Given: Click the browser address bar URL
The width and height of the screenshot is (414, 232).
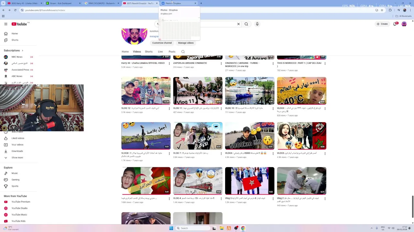Looking at the screenshot, I should pos(45,10).
